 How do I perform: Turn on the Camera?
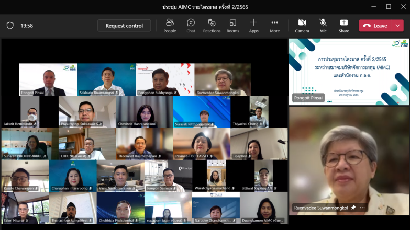point(302,25)
